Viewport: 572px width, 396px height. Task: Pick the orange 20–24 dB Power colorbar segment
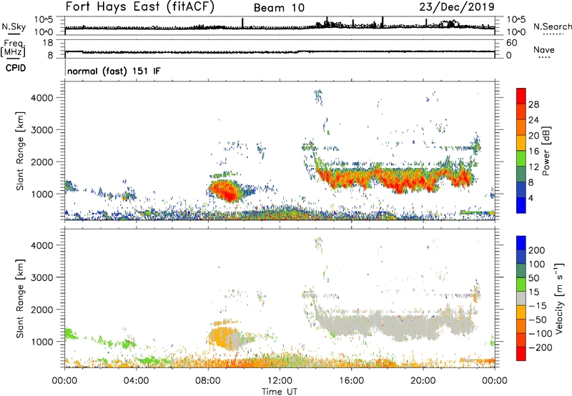coord(521,127)
